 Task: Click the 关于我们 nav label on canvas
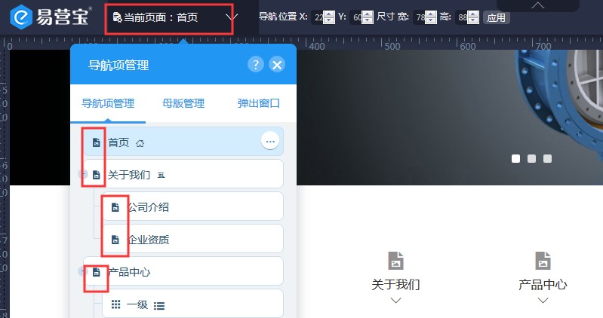[x=395, y=285]
